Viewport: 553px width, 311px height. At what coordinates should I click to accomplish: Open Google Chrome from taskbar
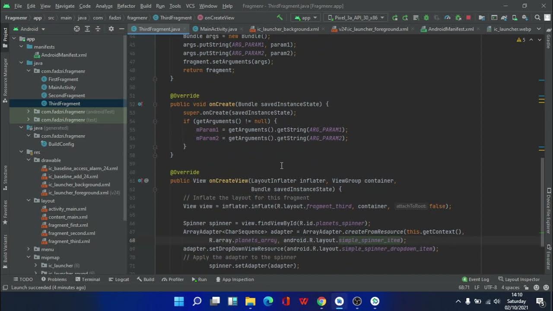(321, 301)
